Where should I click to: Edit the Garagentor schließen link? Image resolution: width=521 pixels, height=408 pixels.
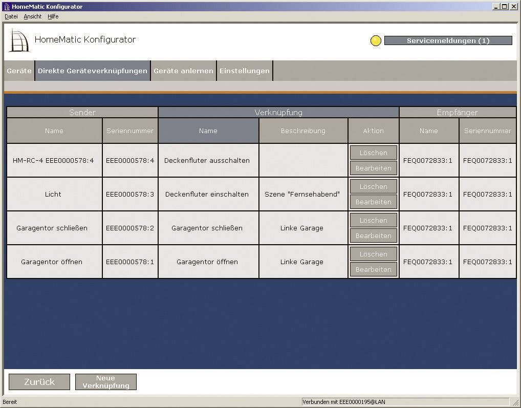pos(373,235)
